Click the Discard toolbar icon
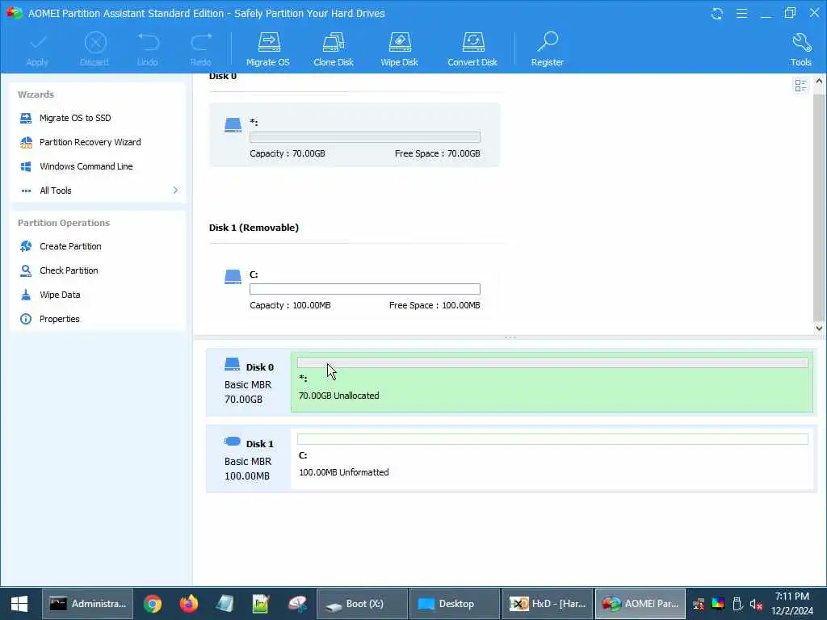Screen dimensions: 827x620 (95, 43)
